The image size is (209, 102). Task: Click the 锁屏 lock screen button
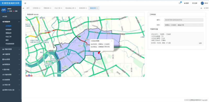187,3
